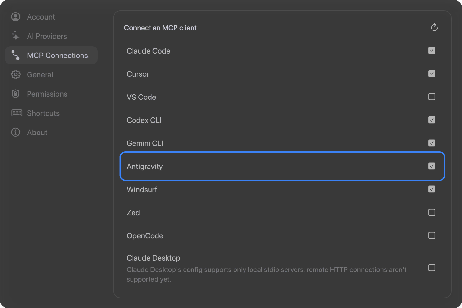Click the Account person icon
Viewport: 462px width, 308px height.
pyautogui.click(x=15, y=17)
